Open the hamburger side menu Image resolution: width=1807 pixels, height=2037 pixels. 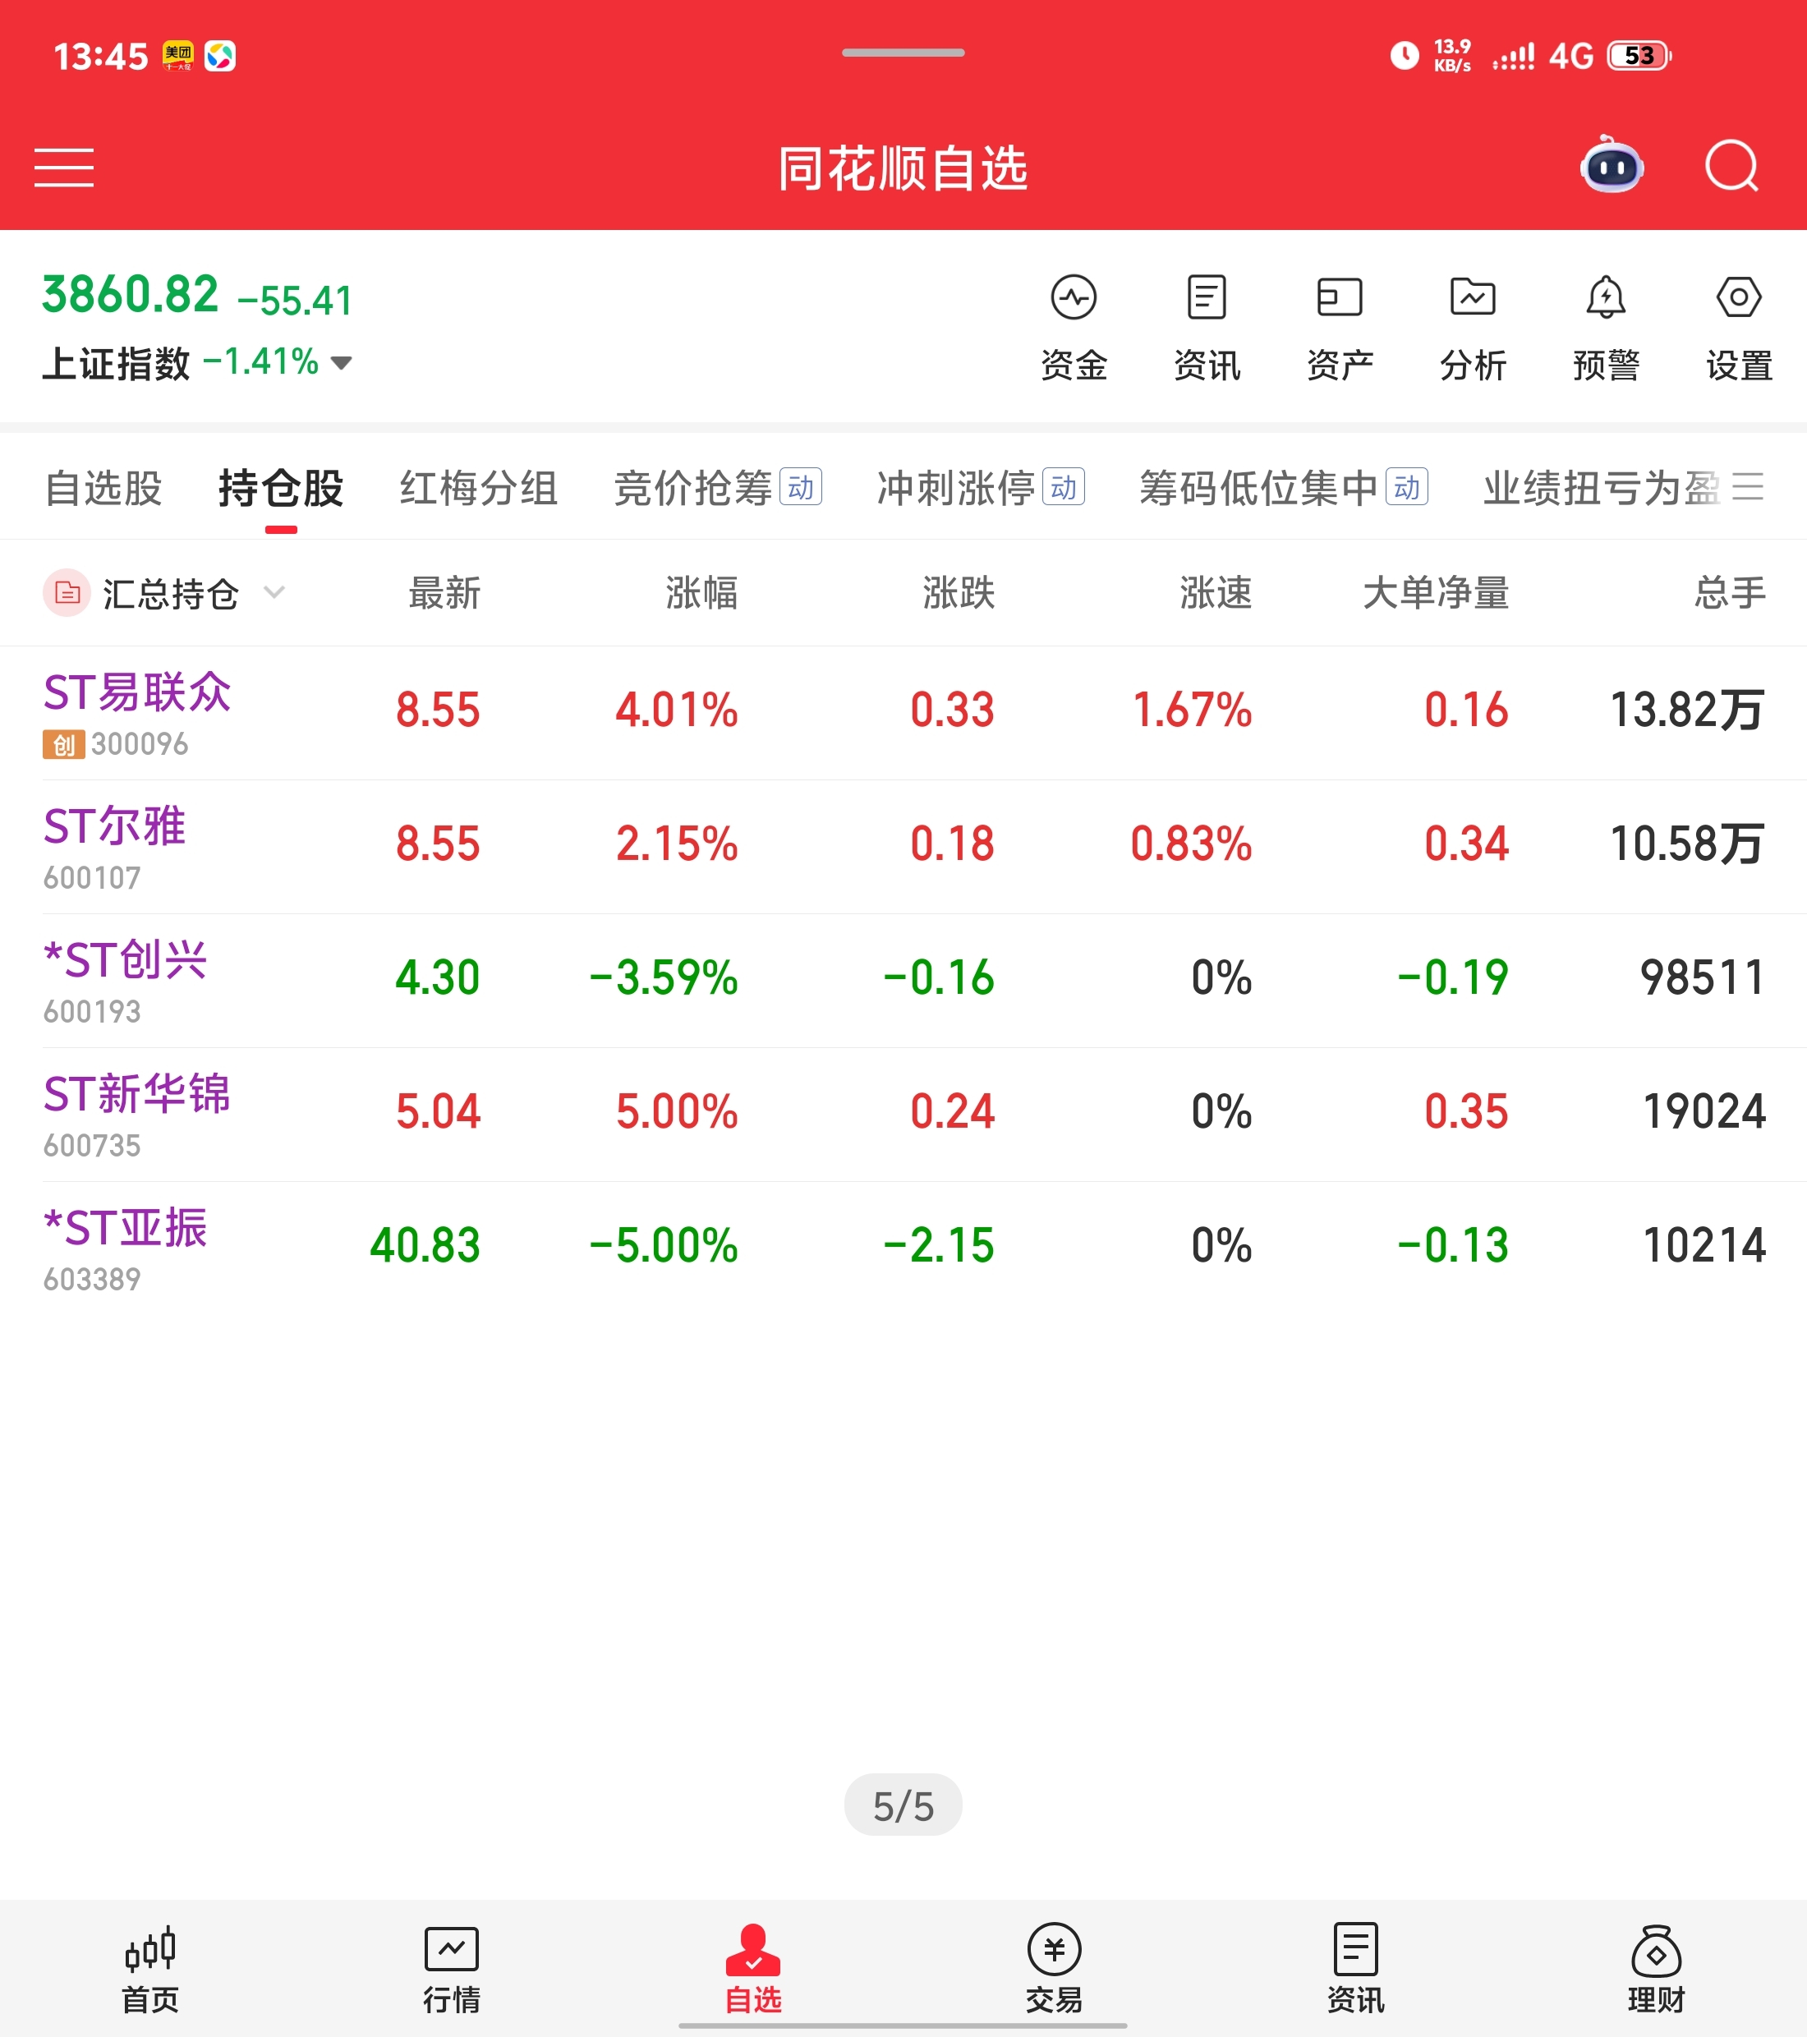[x=64, y=168]
